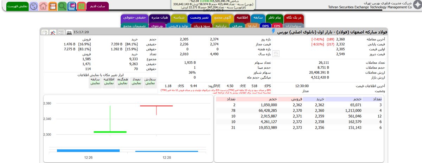Open the DPS tab
The width and height of the screenshot is (422, 163).
(266, 25)
